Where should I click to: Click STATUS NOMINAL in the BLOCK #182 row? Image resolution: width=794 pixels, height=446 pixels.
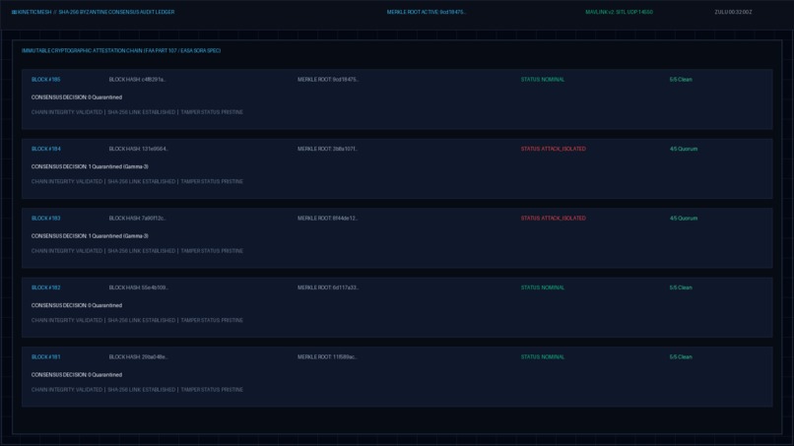click(543, 287)
